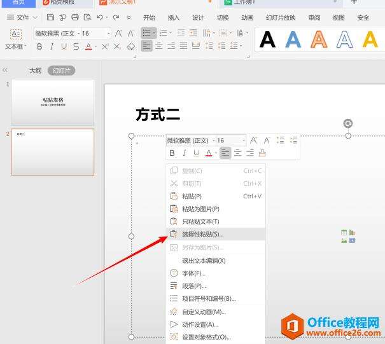Select the black fill WordArt style
Viewport: 385px width, 344px height.
click(268, 39)
